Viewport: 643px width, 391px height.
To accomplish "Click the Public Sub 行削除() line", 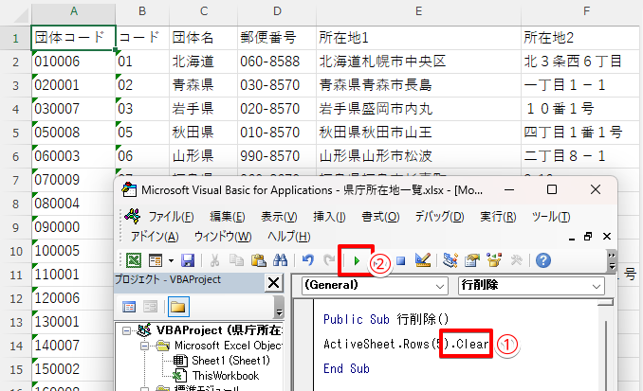I will click(x=386, y=319).
